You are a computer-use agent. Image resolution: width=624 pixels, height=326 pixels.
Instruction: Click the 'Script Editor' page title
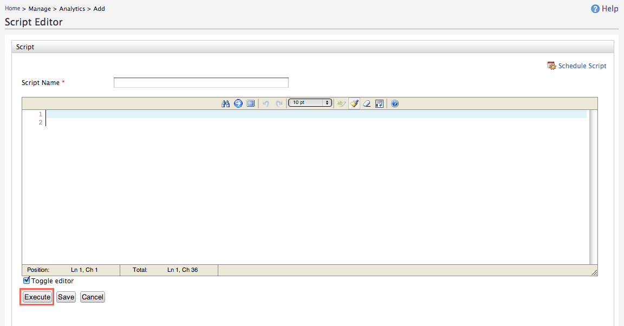click(34, 22)
